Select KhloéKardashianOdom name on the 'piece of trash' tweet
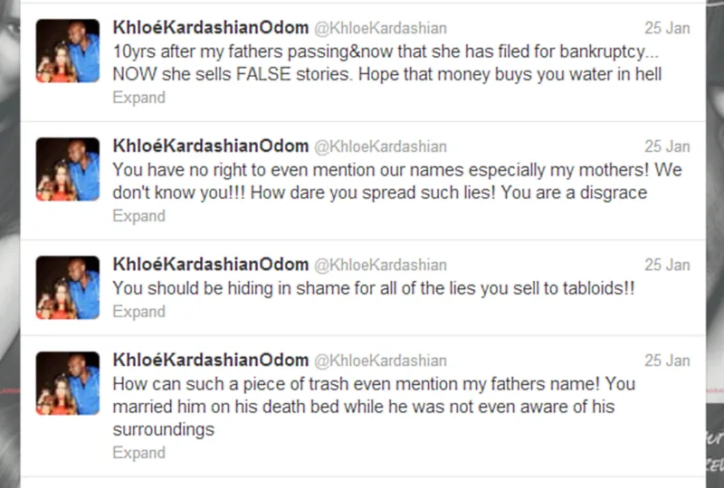 click(x=208, y=361)
